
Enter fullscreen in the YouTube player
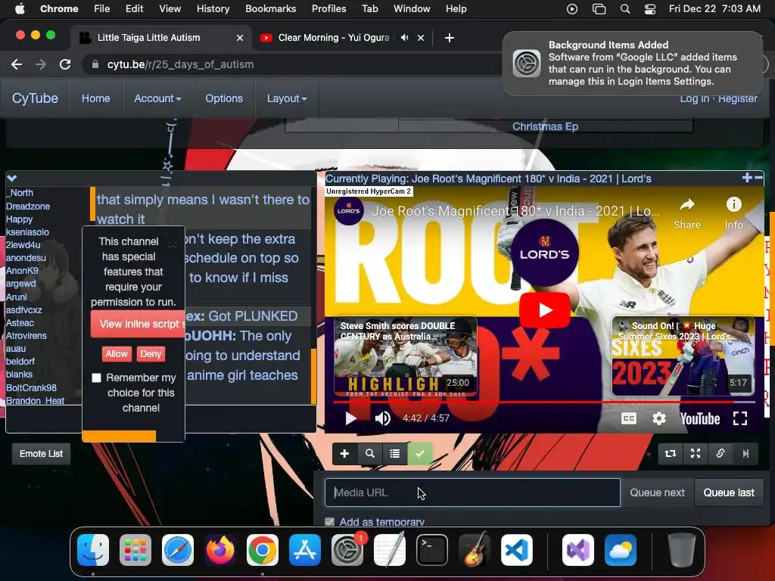click(x=740, y=418)
